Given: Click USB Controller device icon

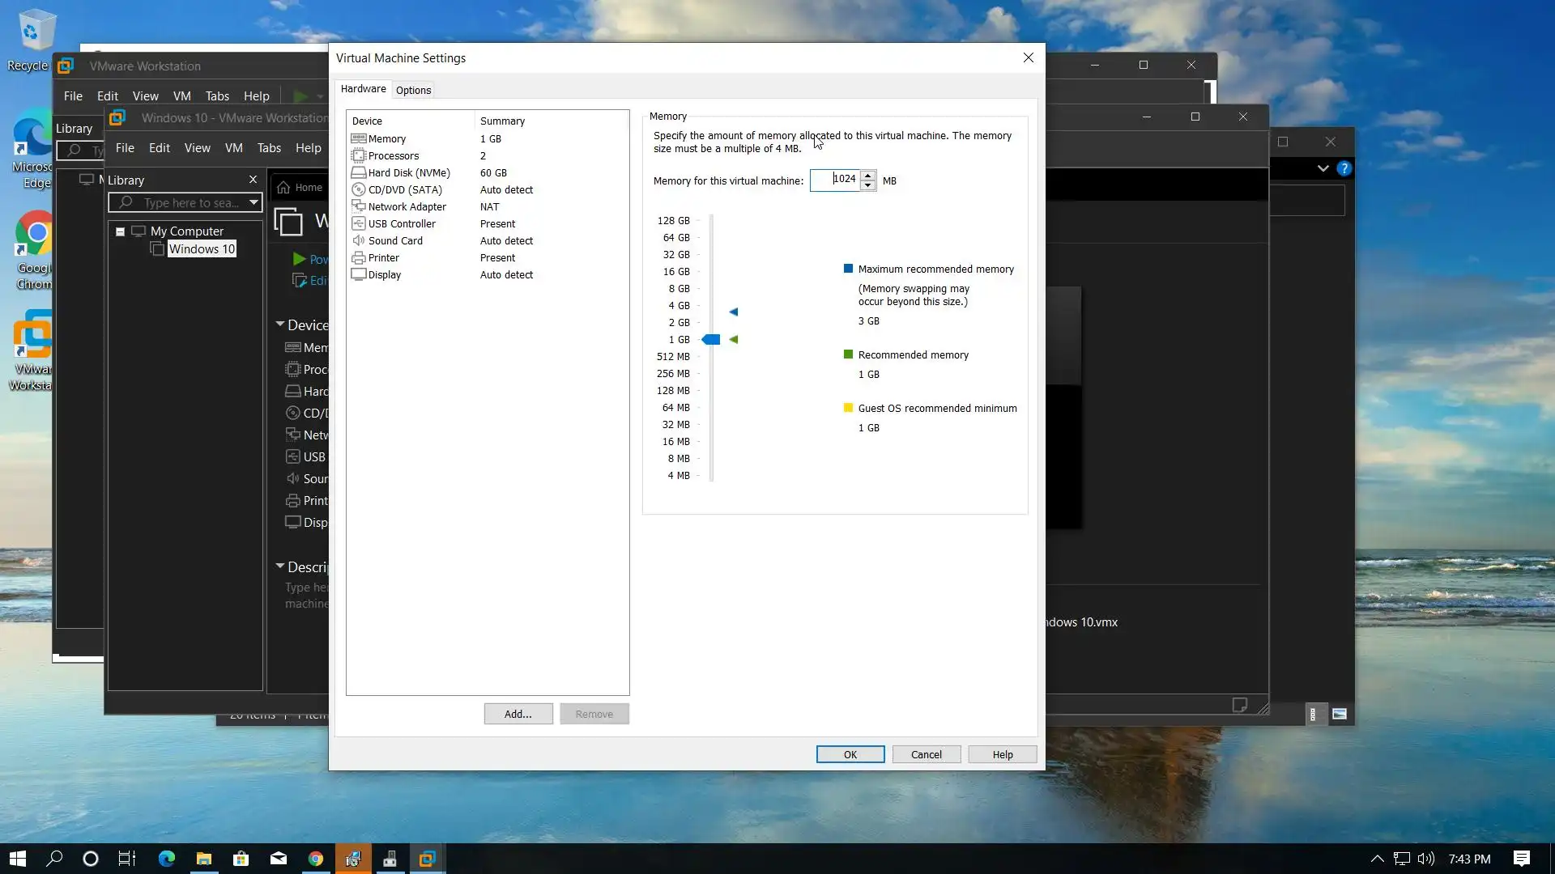Looking at the screenshot, I should (358, 223).
